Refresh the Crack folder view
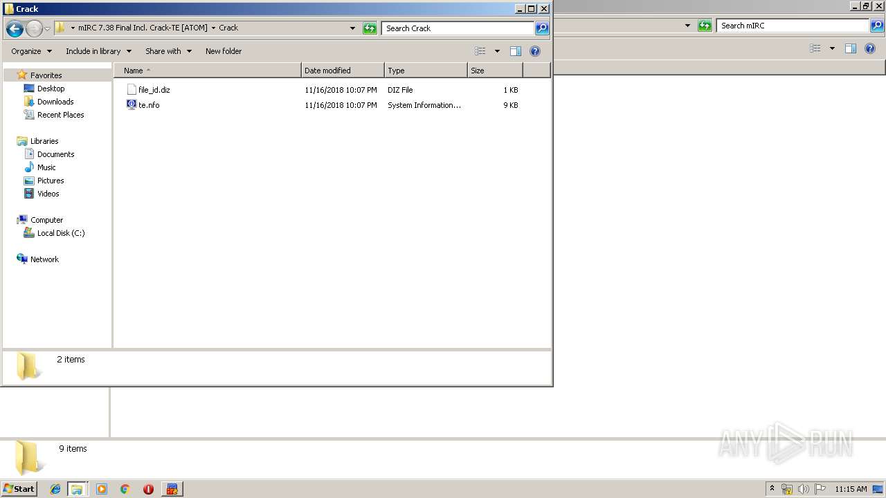 pyautogui.click(x=370, y=28)
